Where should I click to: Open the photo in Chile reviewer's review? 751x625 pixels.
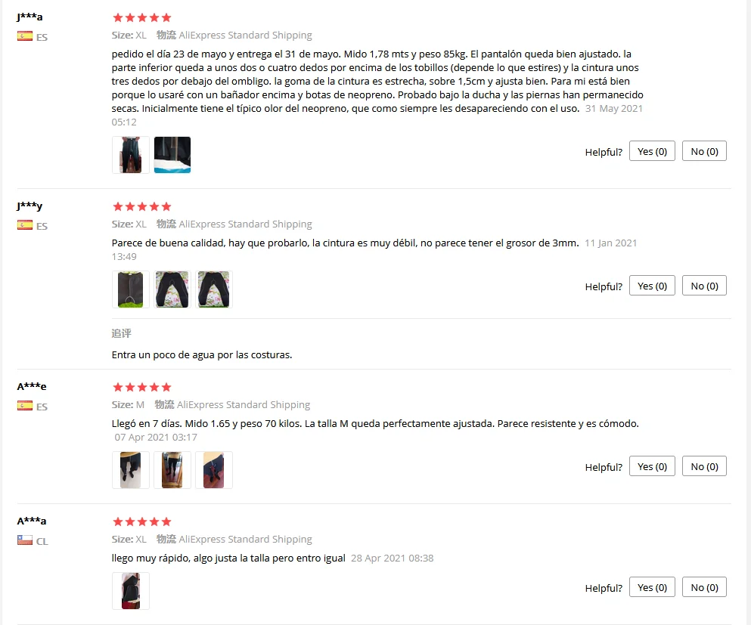click(x=131, y=590)
